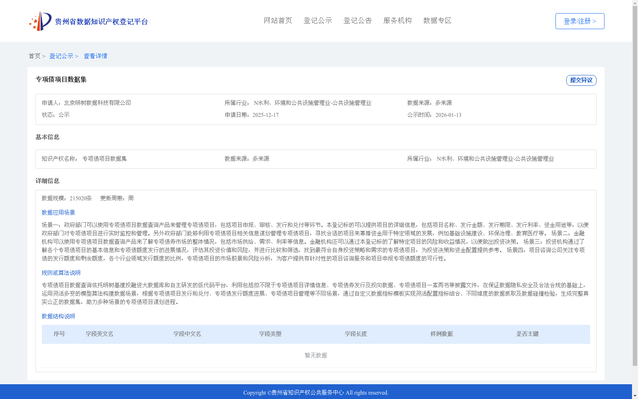Click 字段类型 column header

tap(270, 334)
